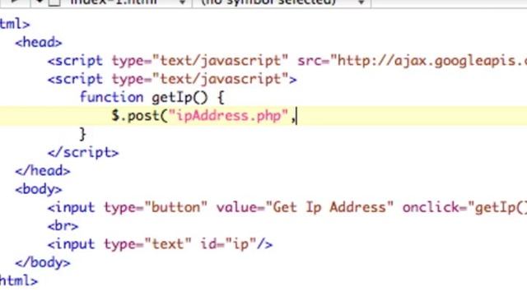Screen dimensions: 527x296
Task: Open the no symbol selected dropdown
Action: (x=282, y=2)
